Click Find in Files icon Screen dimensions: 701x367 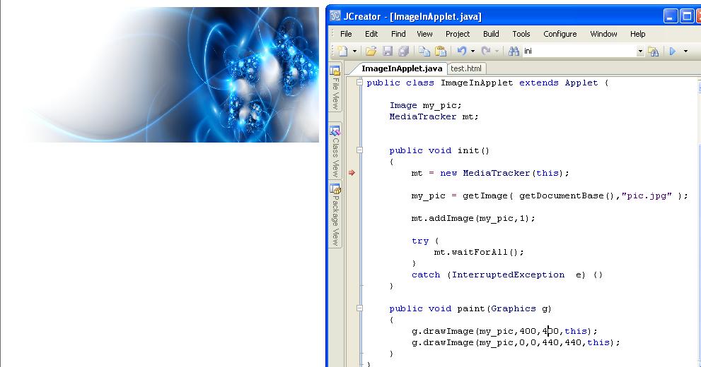(x=653, y=52)
